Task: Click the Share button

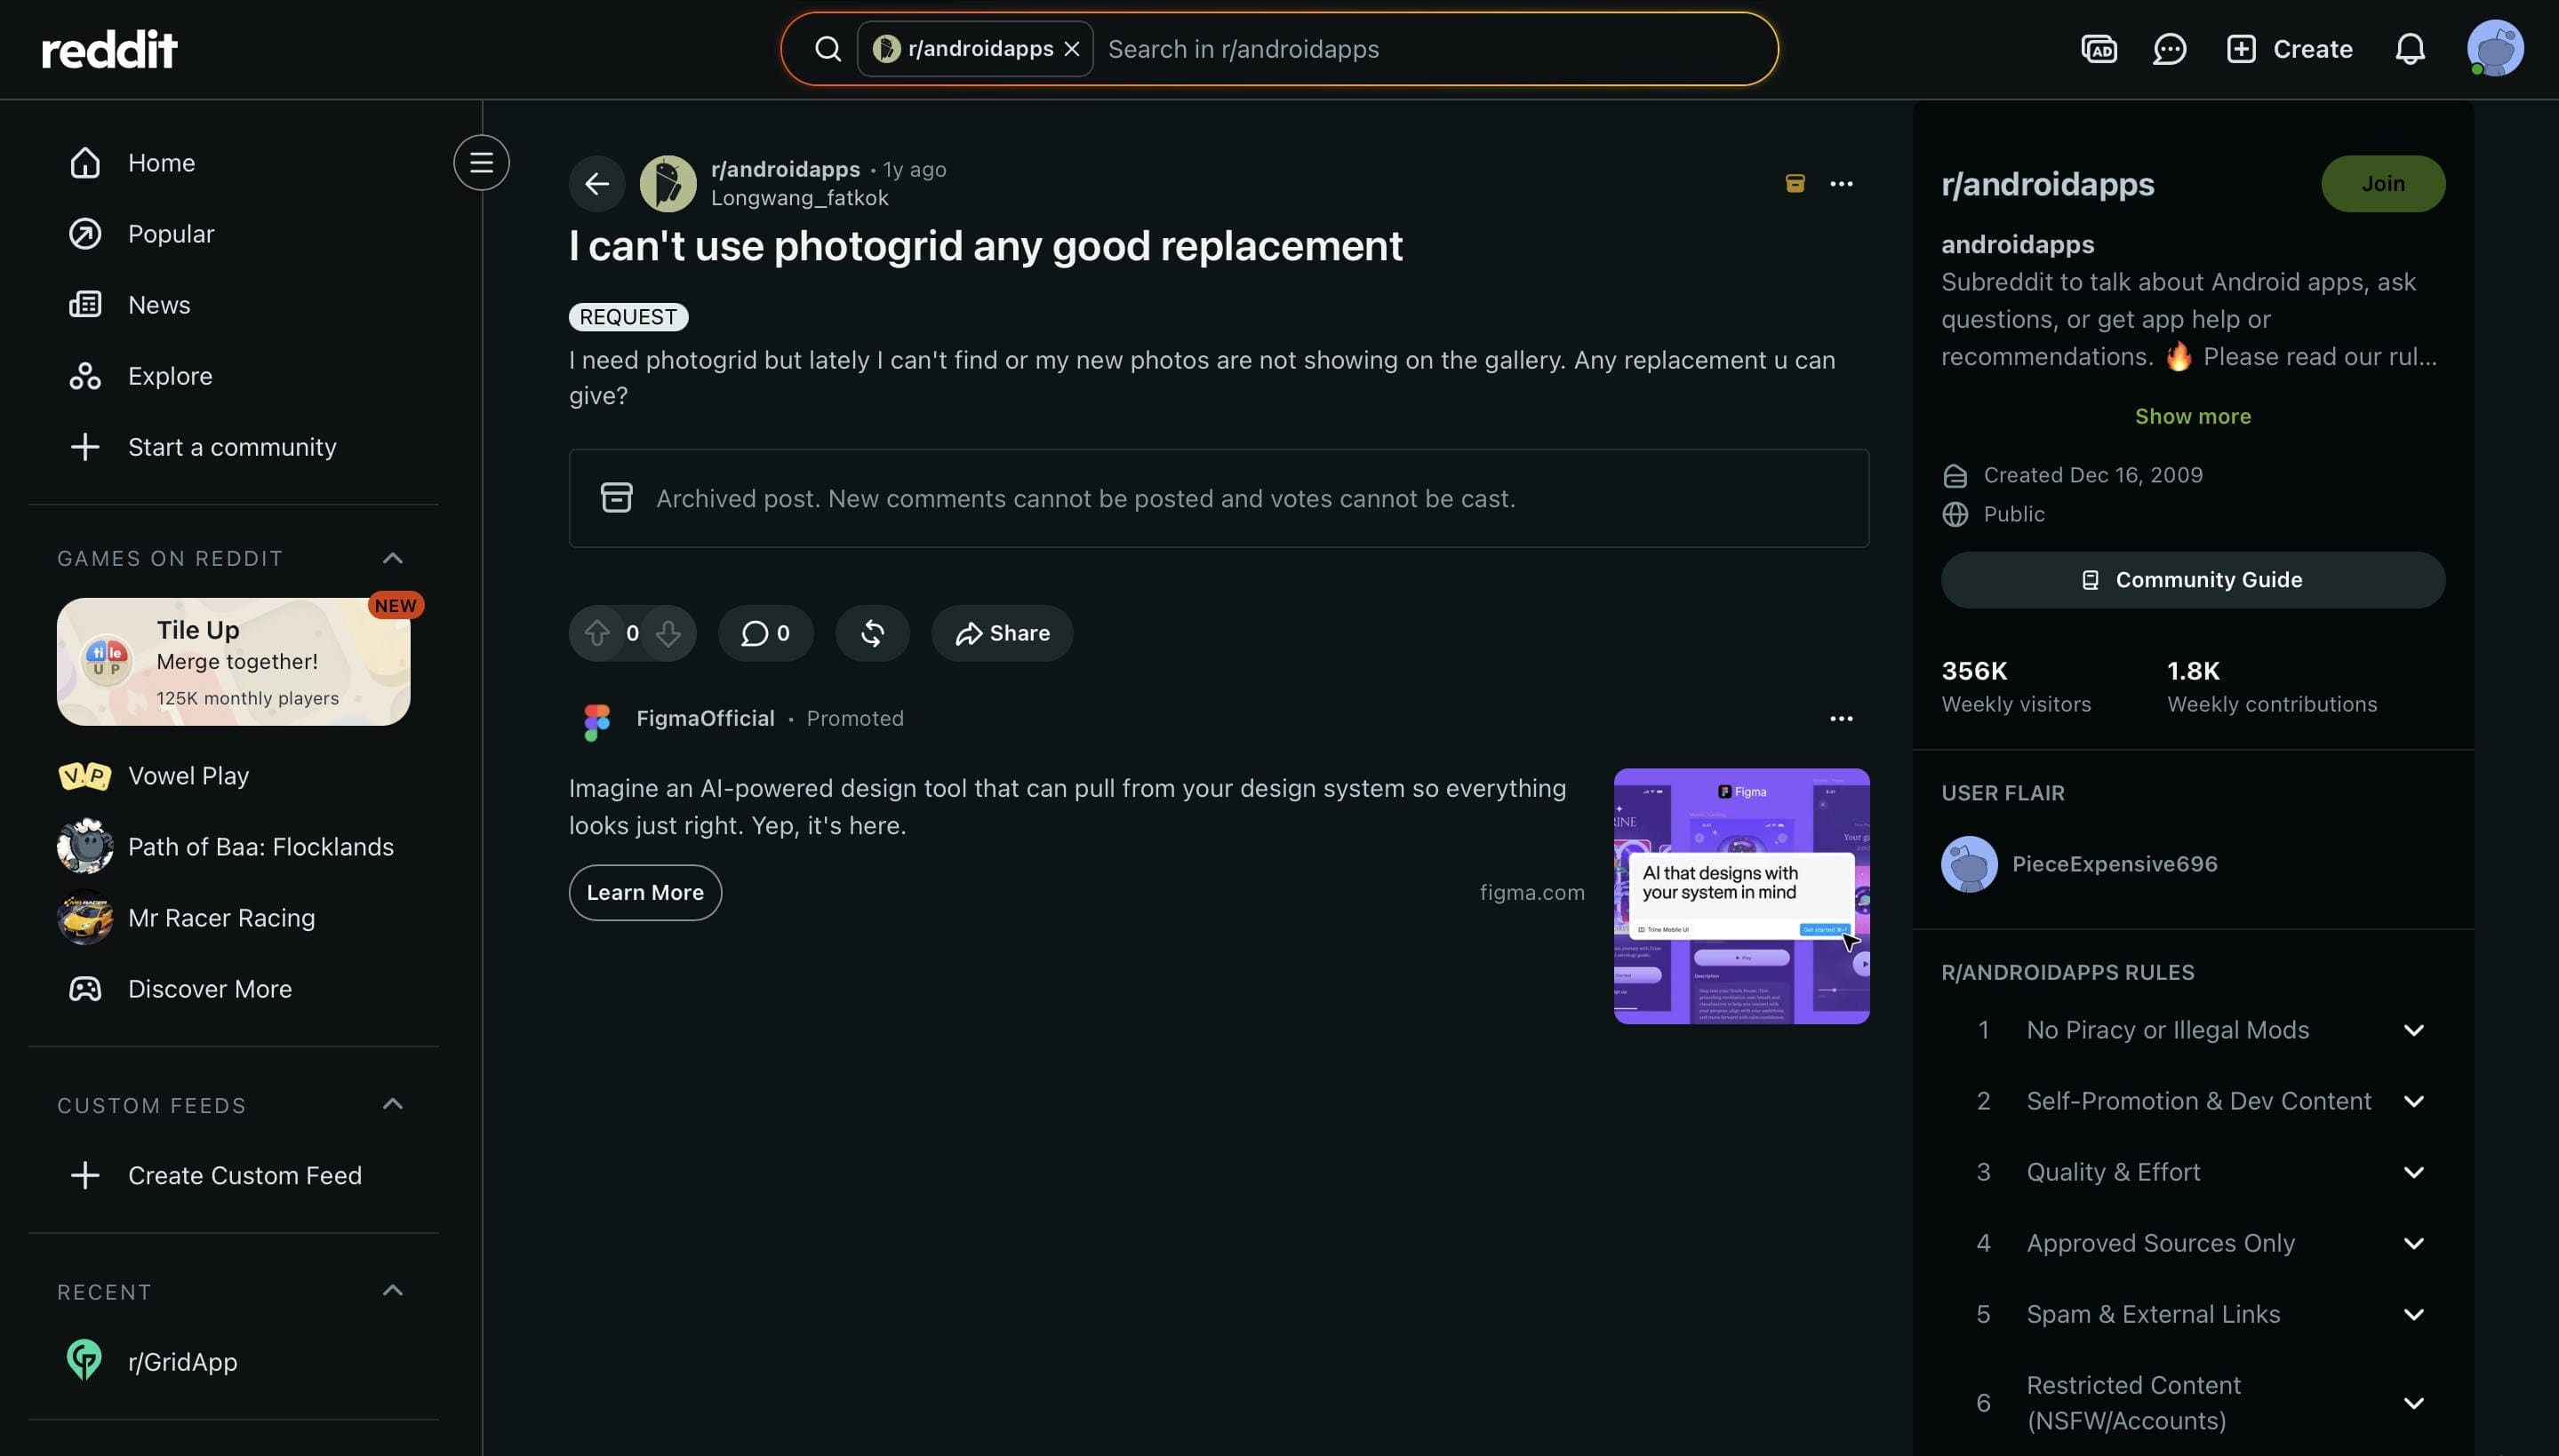Action: click(1002, 633)
